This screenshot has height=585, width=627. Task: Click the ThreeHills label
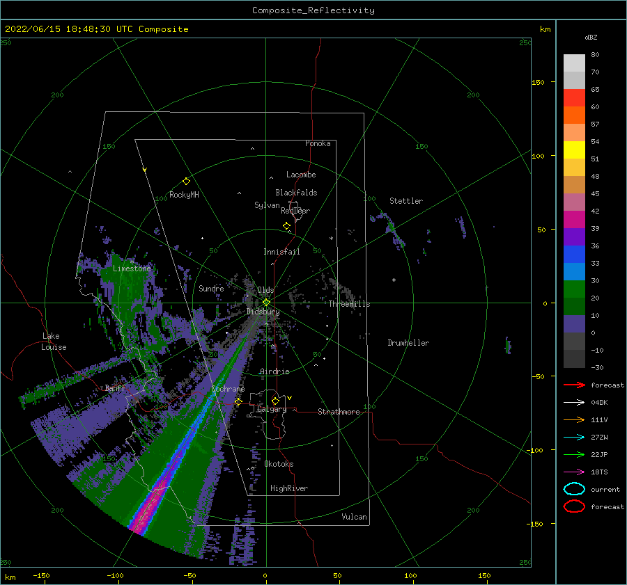349,304
